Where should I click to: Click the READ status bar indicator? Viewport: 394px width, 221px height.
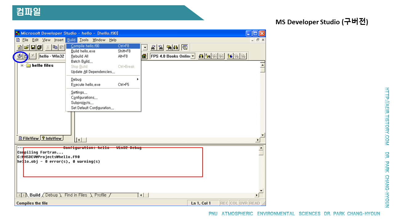point(255,203)
